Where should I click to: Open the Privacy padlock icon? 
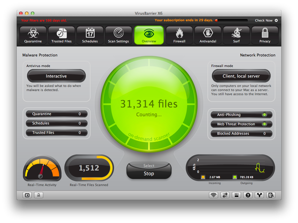[265, 35]
